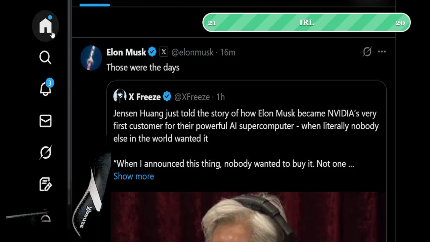Go to the Home timeline

(45, 26)
